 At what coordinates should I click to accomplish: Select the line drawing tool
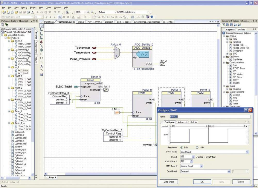42,62
